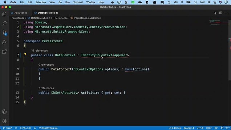
Task: Open the Apple menu
Action: 5,2
